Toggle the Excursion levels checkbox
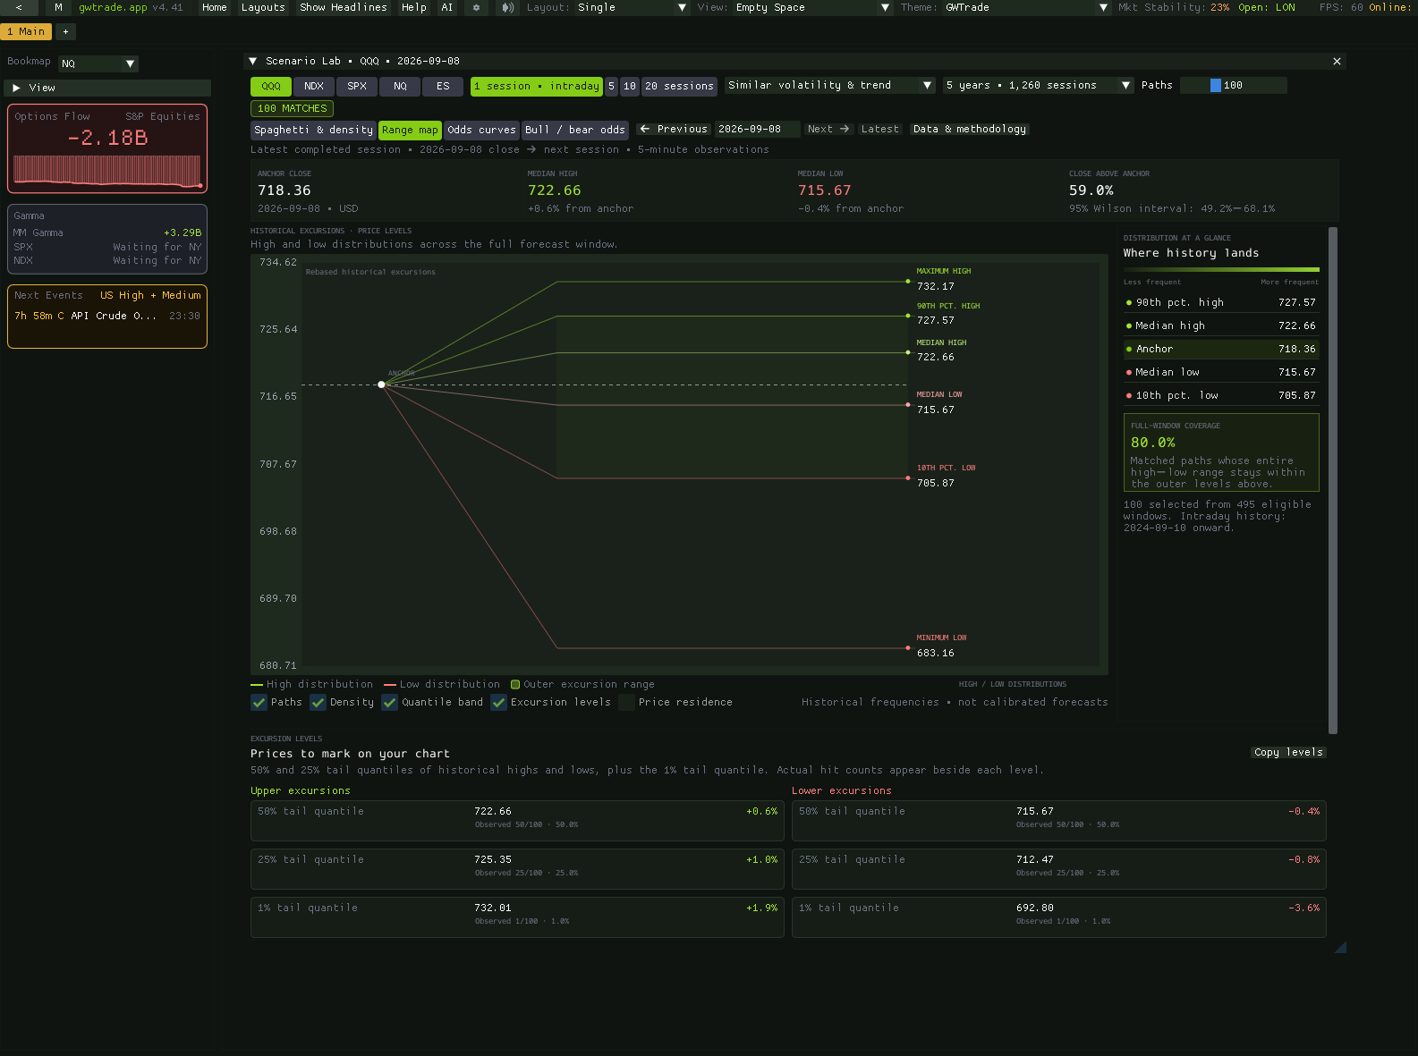This screenshot has width=1418, height=1056. click(498, 702)
